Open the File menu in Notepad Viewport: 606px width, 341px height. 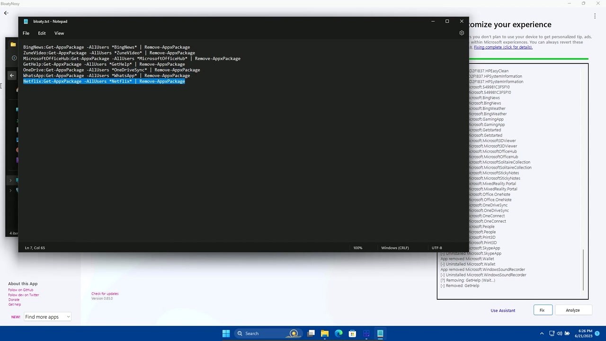pos(26,33)
